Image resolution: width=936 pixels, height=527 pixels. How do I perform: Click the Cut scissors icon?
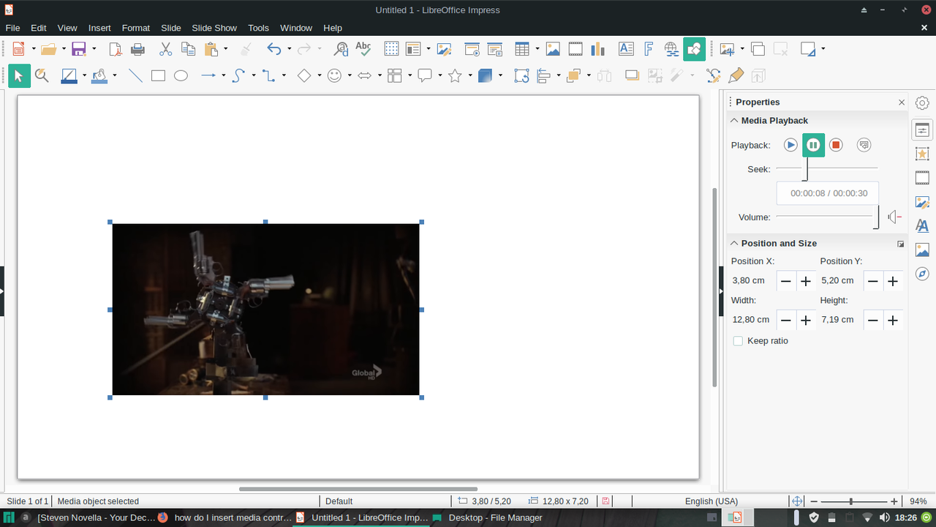point(166,49)
